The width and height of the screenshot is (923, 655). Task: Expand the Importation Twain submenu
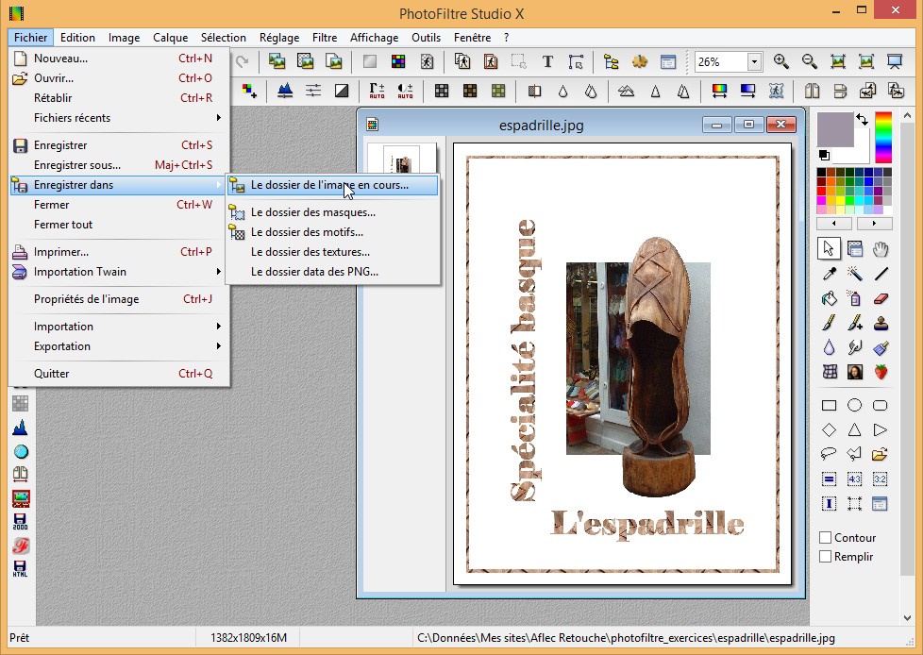120,271
